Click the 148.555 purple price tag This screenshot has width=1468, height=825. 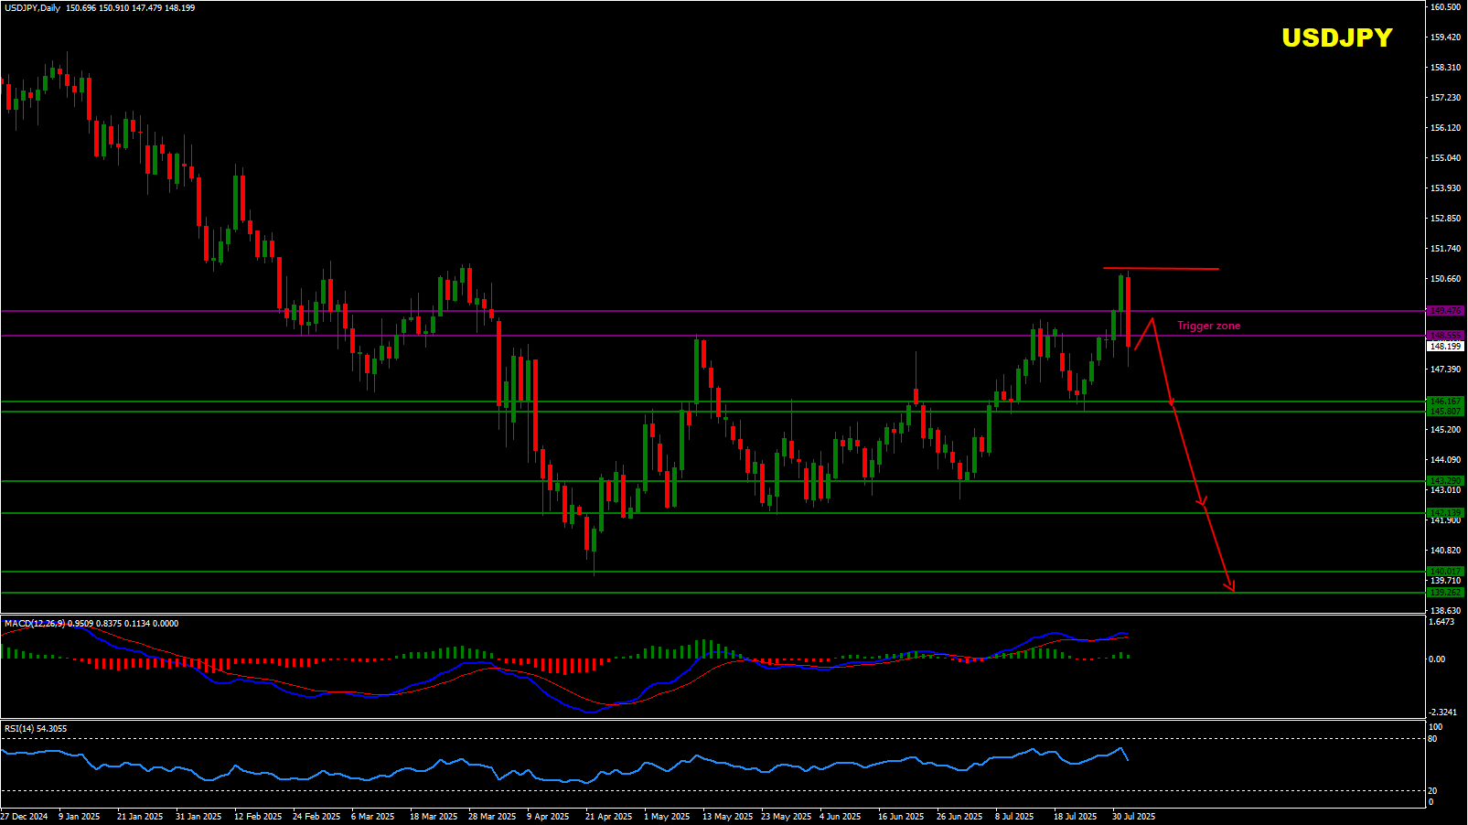click(1445, 336)
